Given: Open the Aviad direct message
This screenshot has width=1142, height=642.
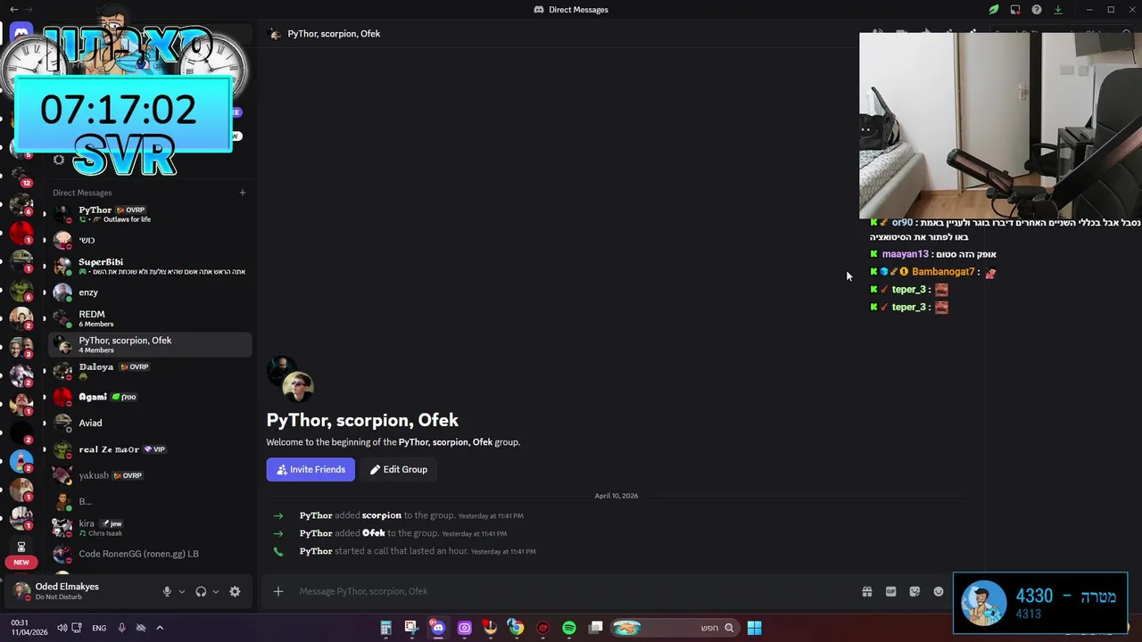Looking at the screenshot, I should [150, 423].
